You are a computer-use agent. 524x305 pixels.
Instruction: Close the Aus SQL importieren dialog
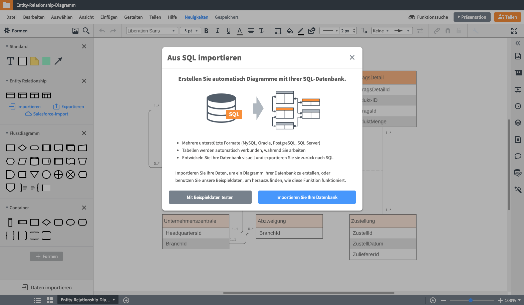(x=352, y=57)
